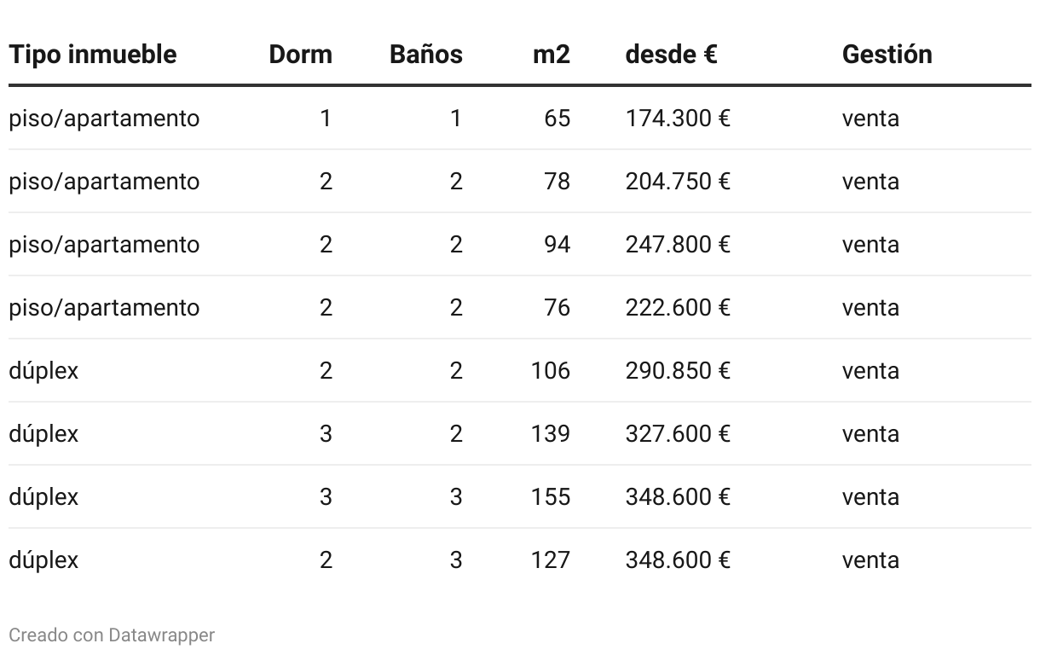Click the 290.850 € price cell
The width and height of the screenshot is (1040, 655).
(x=678, y=370)
